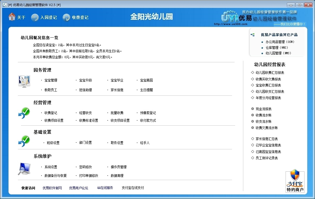Select 宝宝离园
This screenshot has width=315, height=199.
[146, 80]
